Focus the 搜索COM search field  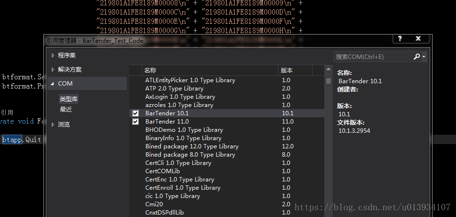pyautogui.click(x=374, y=57)
